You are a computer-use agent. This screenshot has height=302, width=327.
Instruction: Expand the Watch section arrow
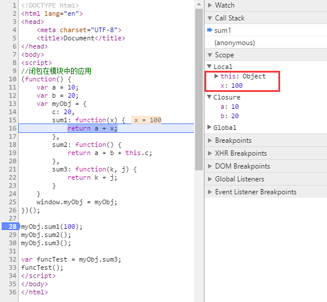[210, 5]
